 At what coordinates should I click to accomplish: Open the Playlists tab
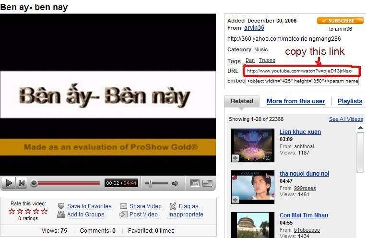[350, 101]
